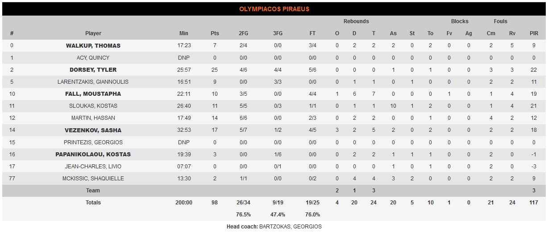
Task: Select the Min column header
Action: point(184,33)
